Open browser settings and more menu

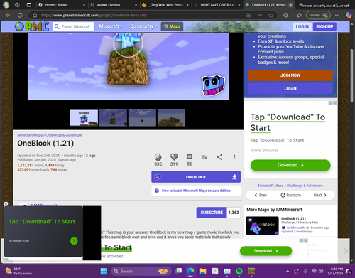[337, 15]
